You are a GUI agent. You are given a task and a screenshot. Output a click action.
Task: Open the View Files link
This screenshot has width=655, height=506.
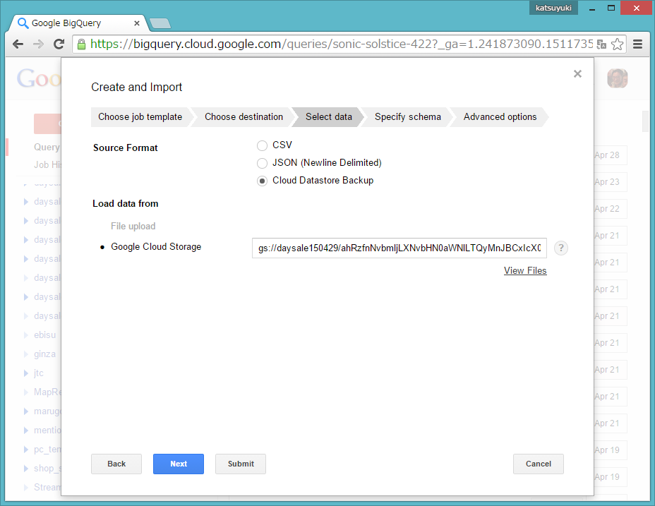click(525, 271)
